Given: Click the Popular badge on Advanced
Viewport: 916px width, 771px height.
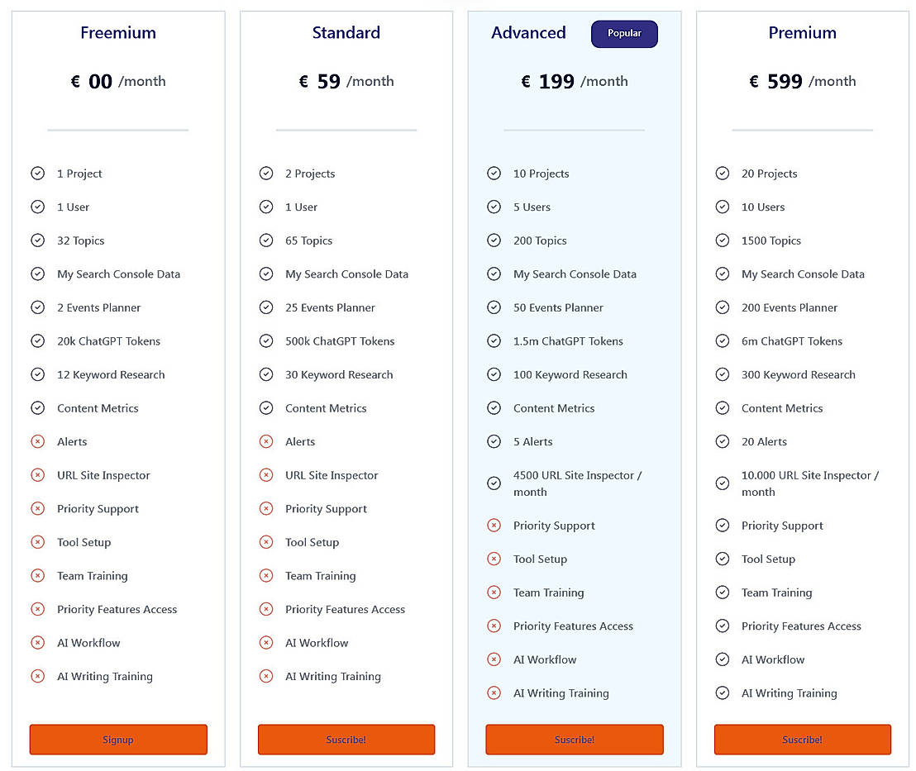Looking at the screenshot, I should 624,34.
